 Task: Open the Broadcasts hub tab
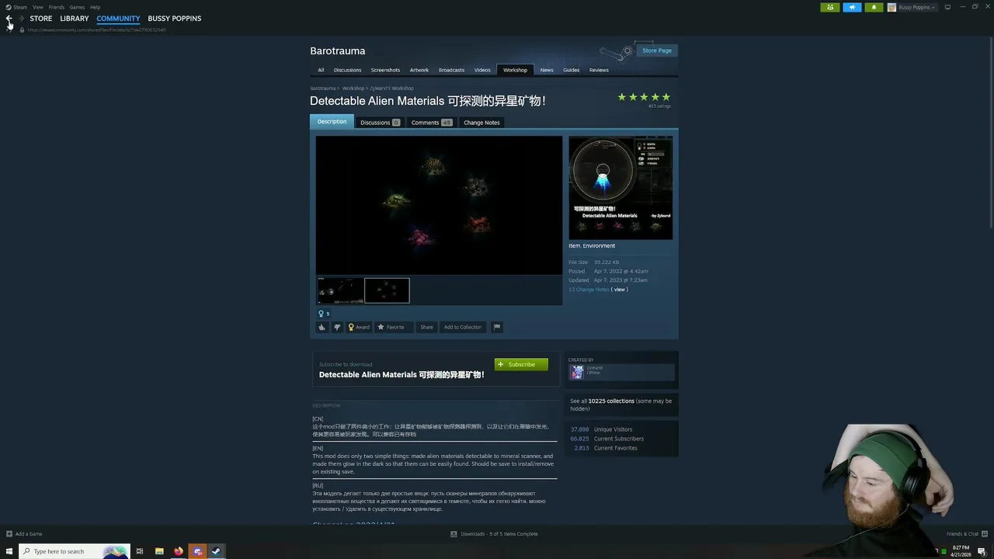(451, 70)
